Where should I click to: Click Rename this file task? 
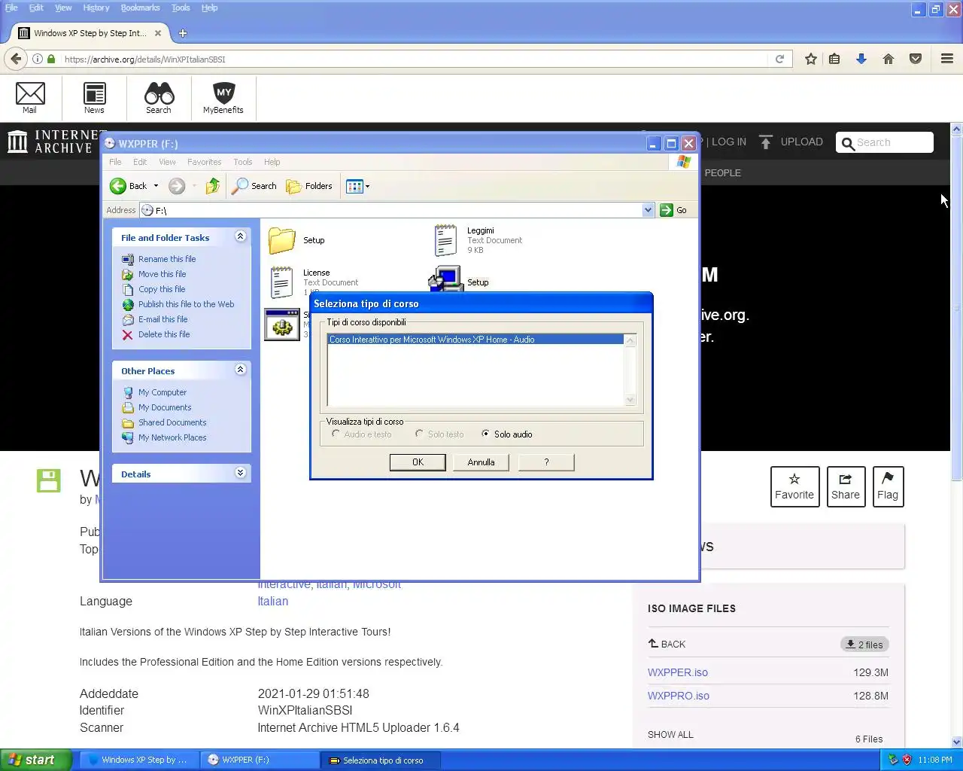(166, 259)
